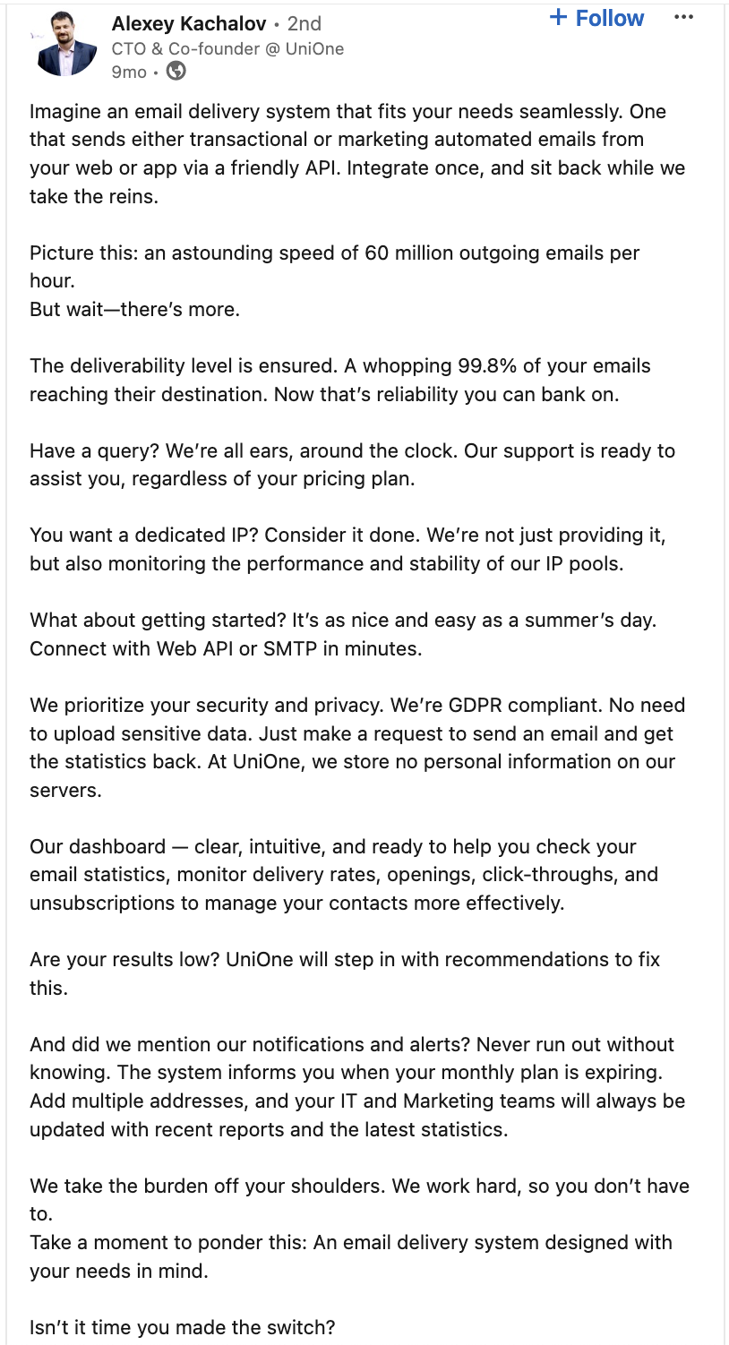The width and height of the screenshot is (729, 1345).
Task: Click the CTO & Co-founder @ UniOne headline
Action: (227, 48)
